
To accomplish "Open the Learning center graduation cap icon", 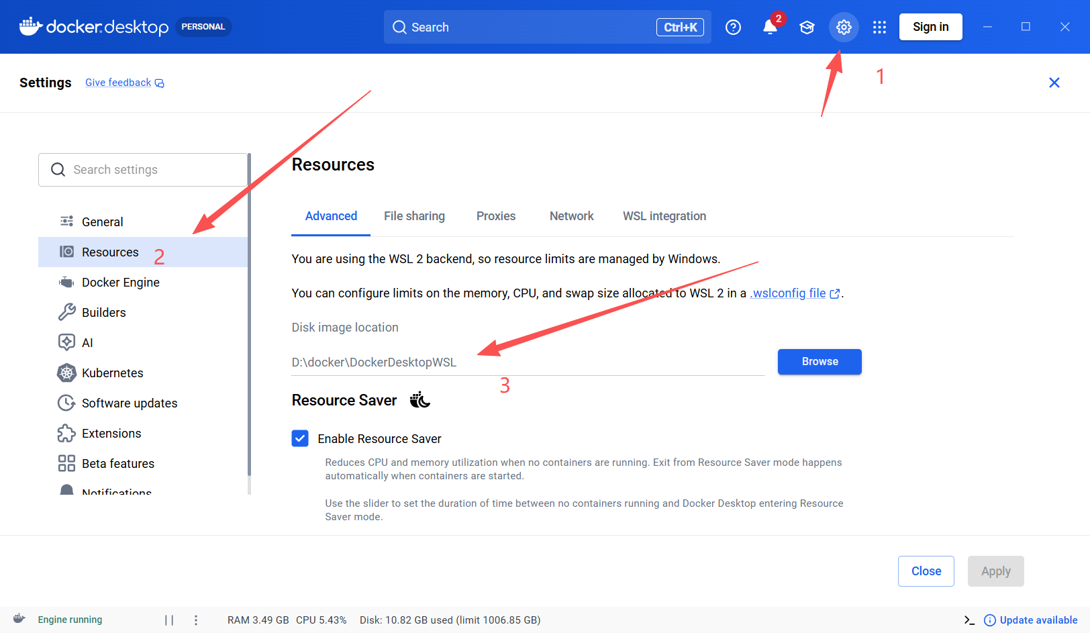I will [x=807, y=27].
